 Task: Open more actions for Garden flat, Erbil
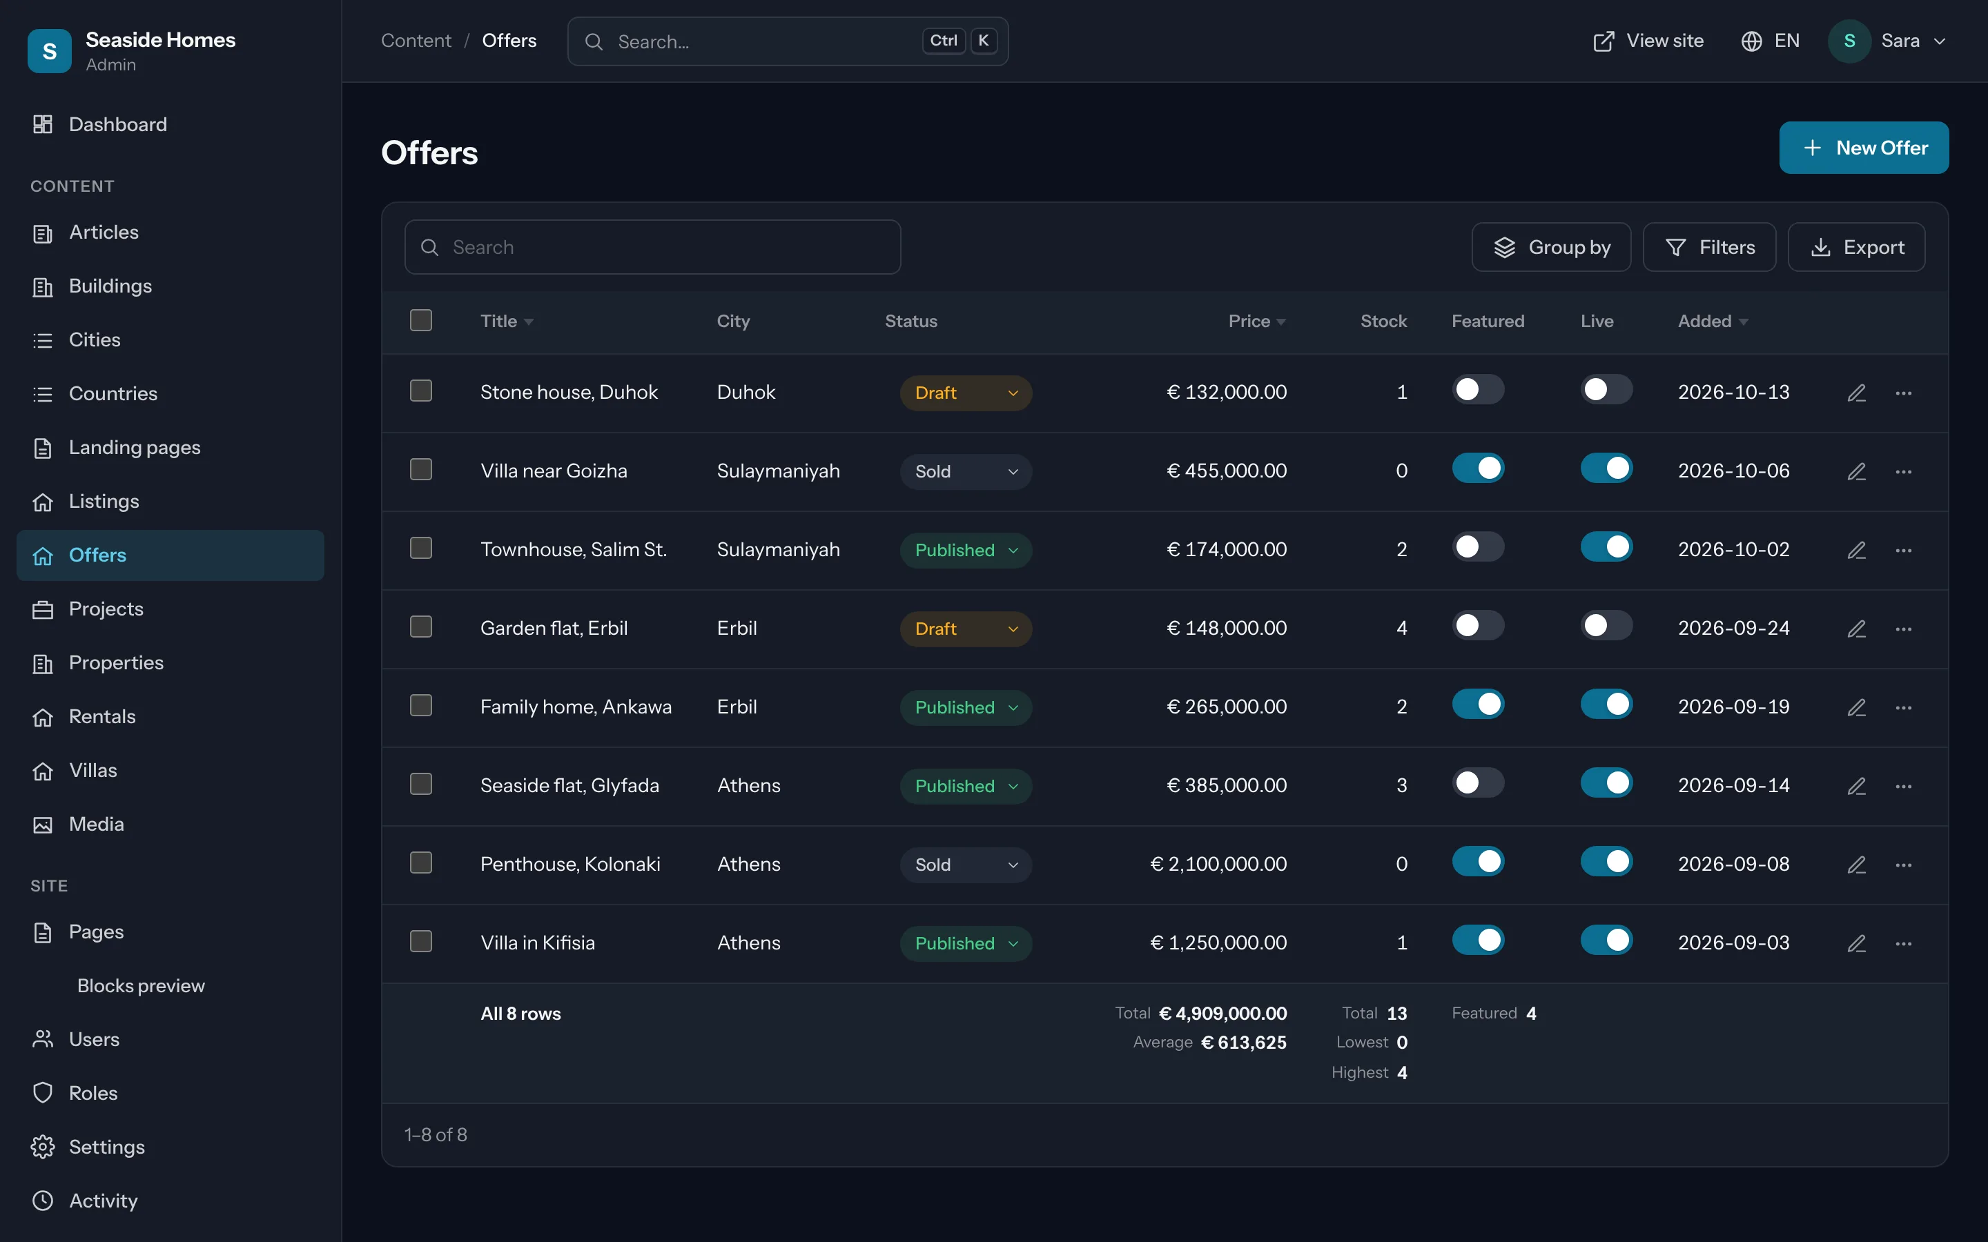pyautogui.click(x=1903, y=629)
